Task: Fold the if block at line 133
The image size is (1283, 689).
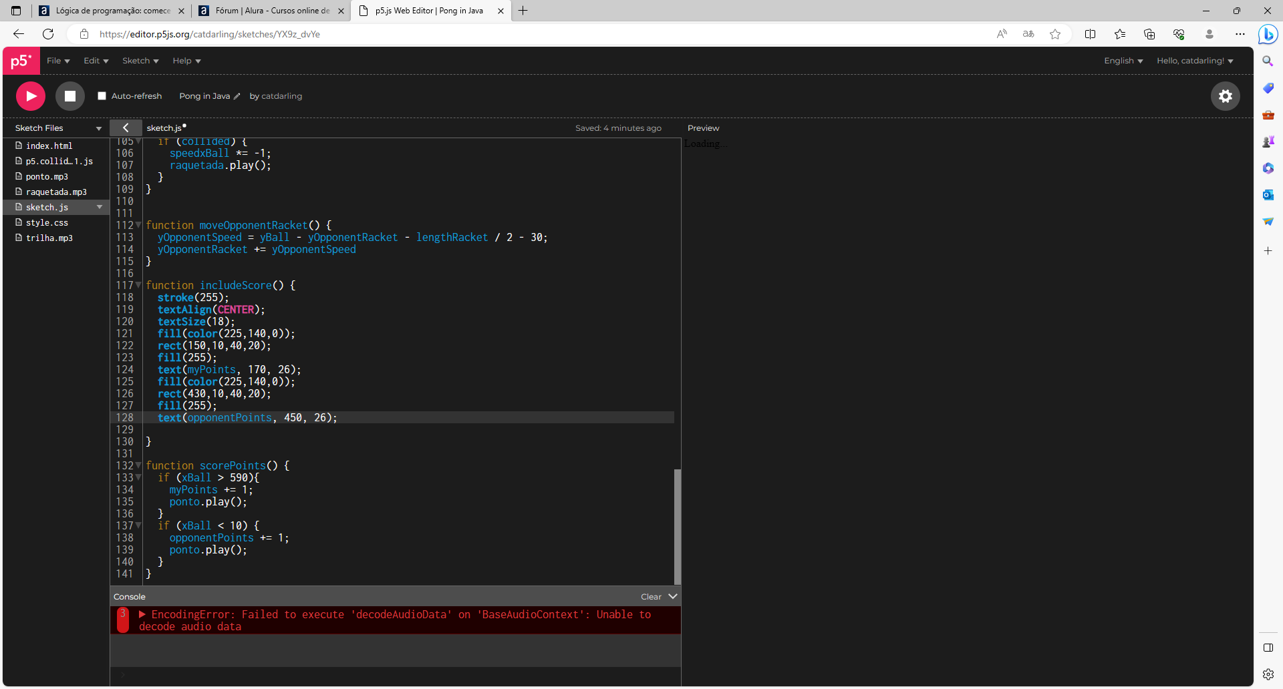Action: tap(138, 477)
